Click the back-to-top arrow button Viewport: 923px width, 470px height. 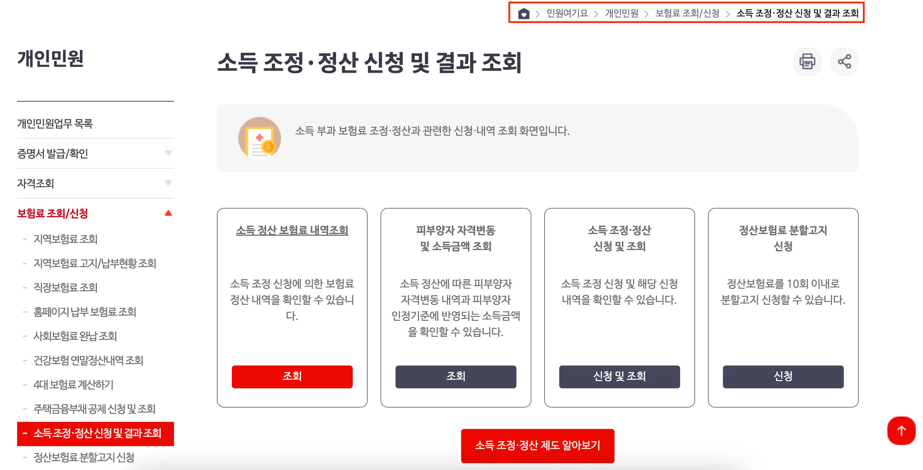pos(901,430)
